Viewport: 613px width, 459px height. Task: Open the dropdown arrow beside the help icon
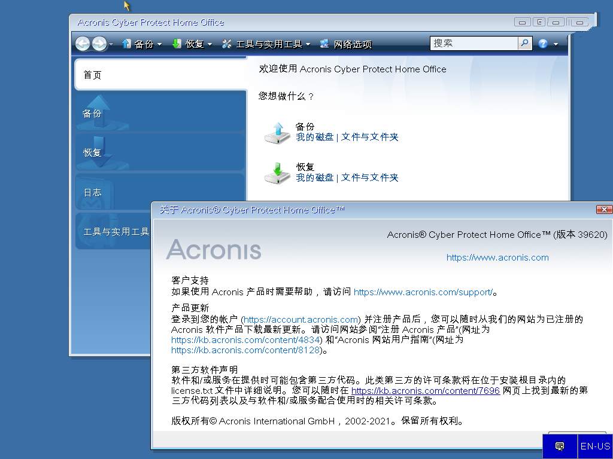556,44
